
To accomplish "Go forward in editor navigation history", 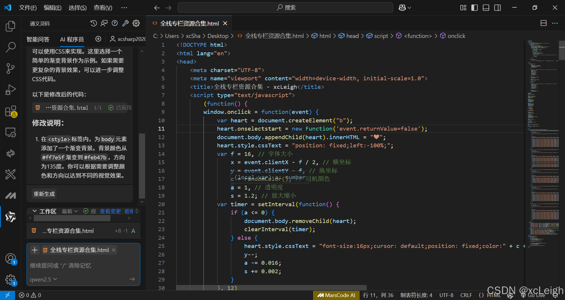I will pyautogui.click(x=168, y=8).
